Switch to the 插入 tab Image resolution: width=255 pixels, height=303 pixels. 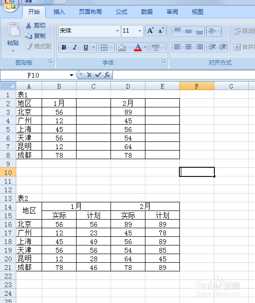(x=59, y=12)
